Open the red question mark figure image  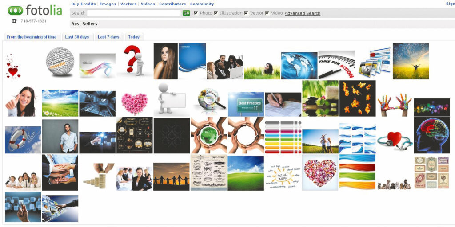pos(134,61)
